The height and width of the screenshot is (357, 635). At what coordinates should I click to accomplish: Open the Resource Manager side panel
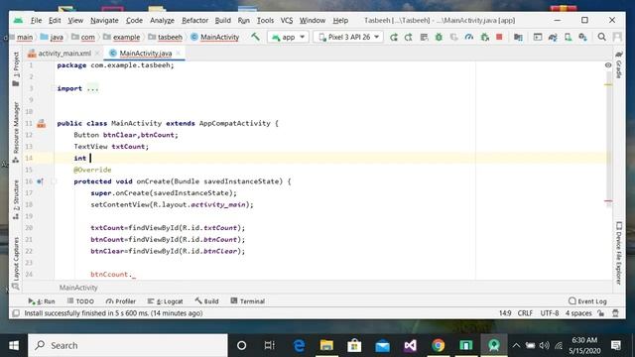16,132
